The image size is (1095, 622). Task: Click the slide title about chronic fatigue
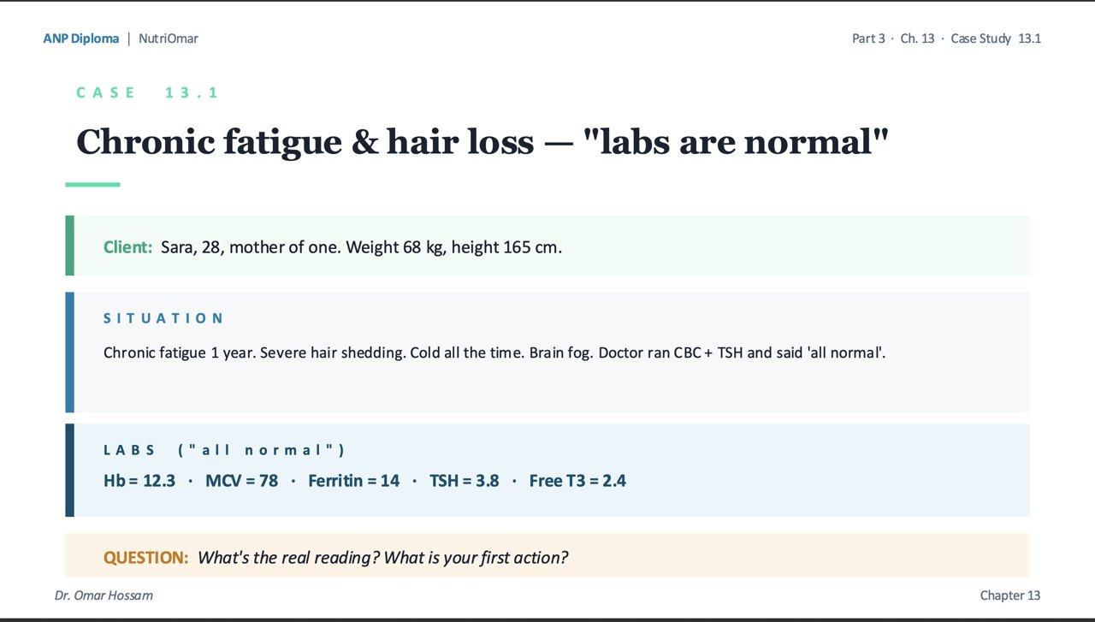(x=482, y=141)
